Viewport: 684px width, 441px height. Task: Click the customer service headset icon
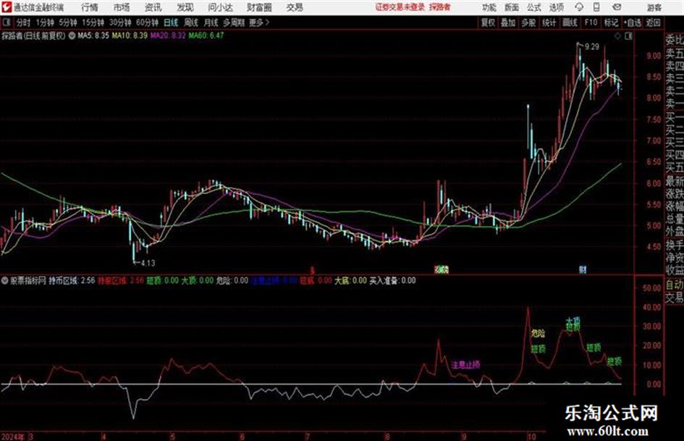pos(579,7)
